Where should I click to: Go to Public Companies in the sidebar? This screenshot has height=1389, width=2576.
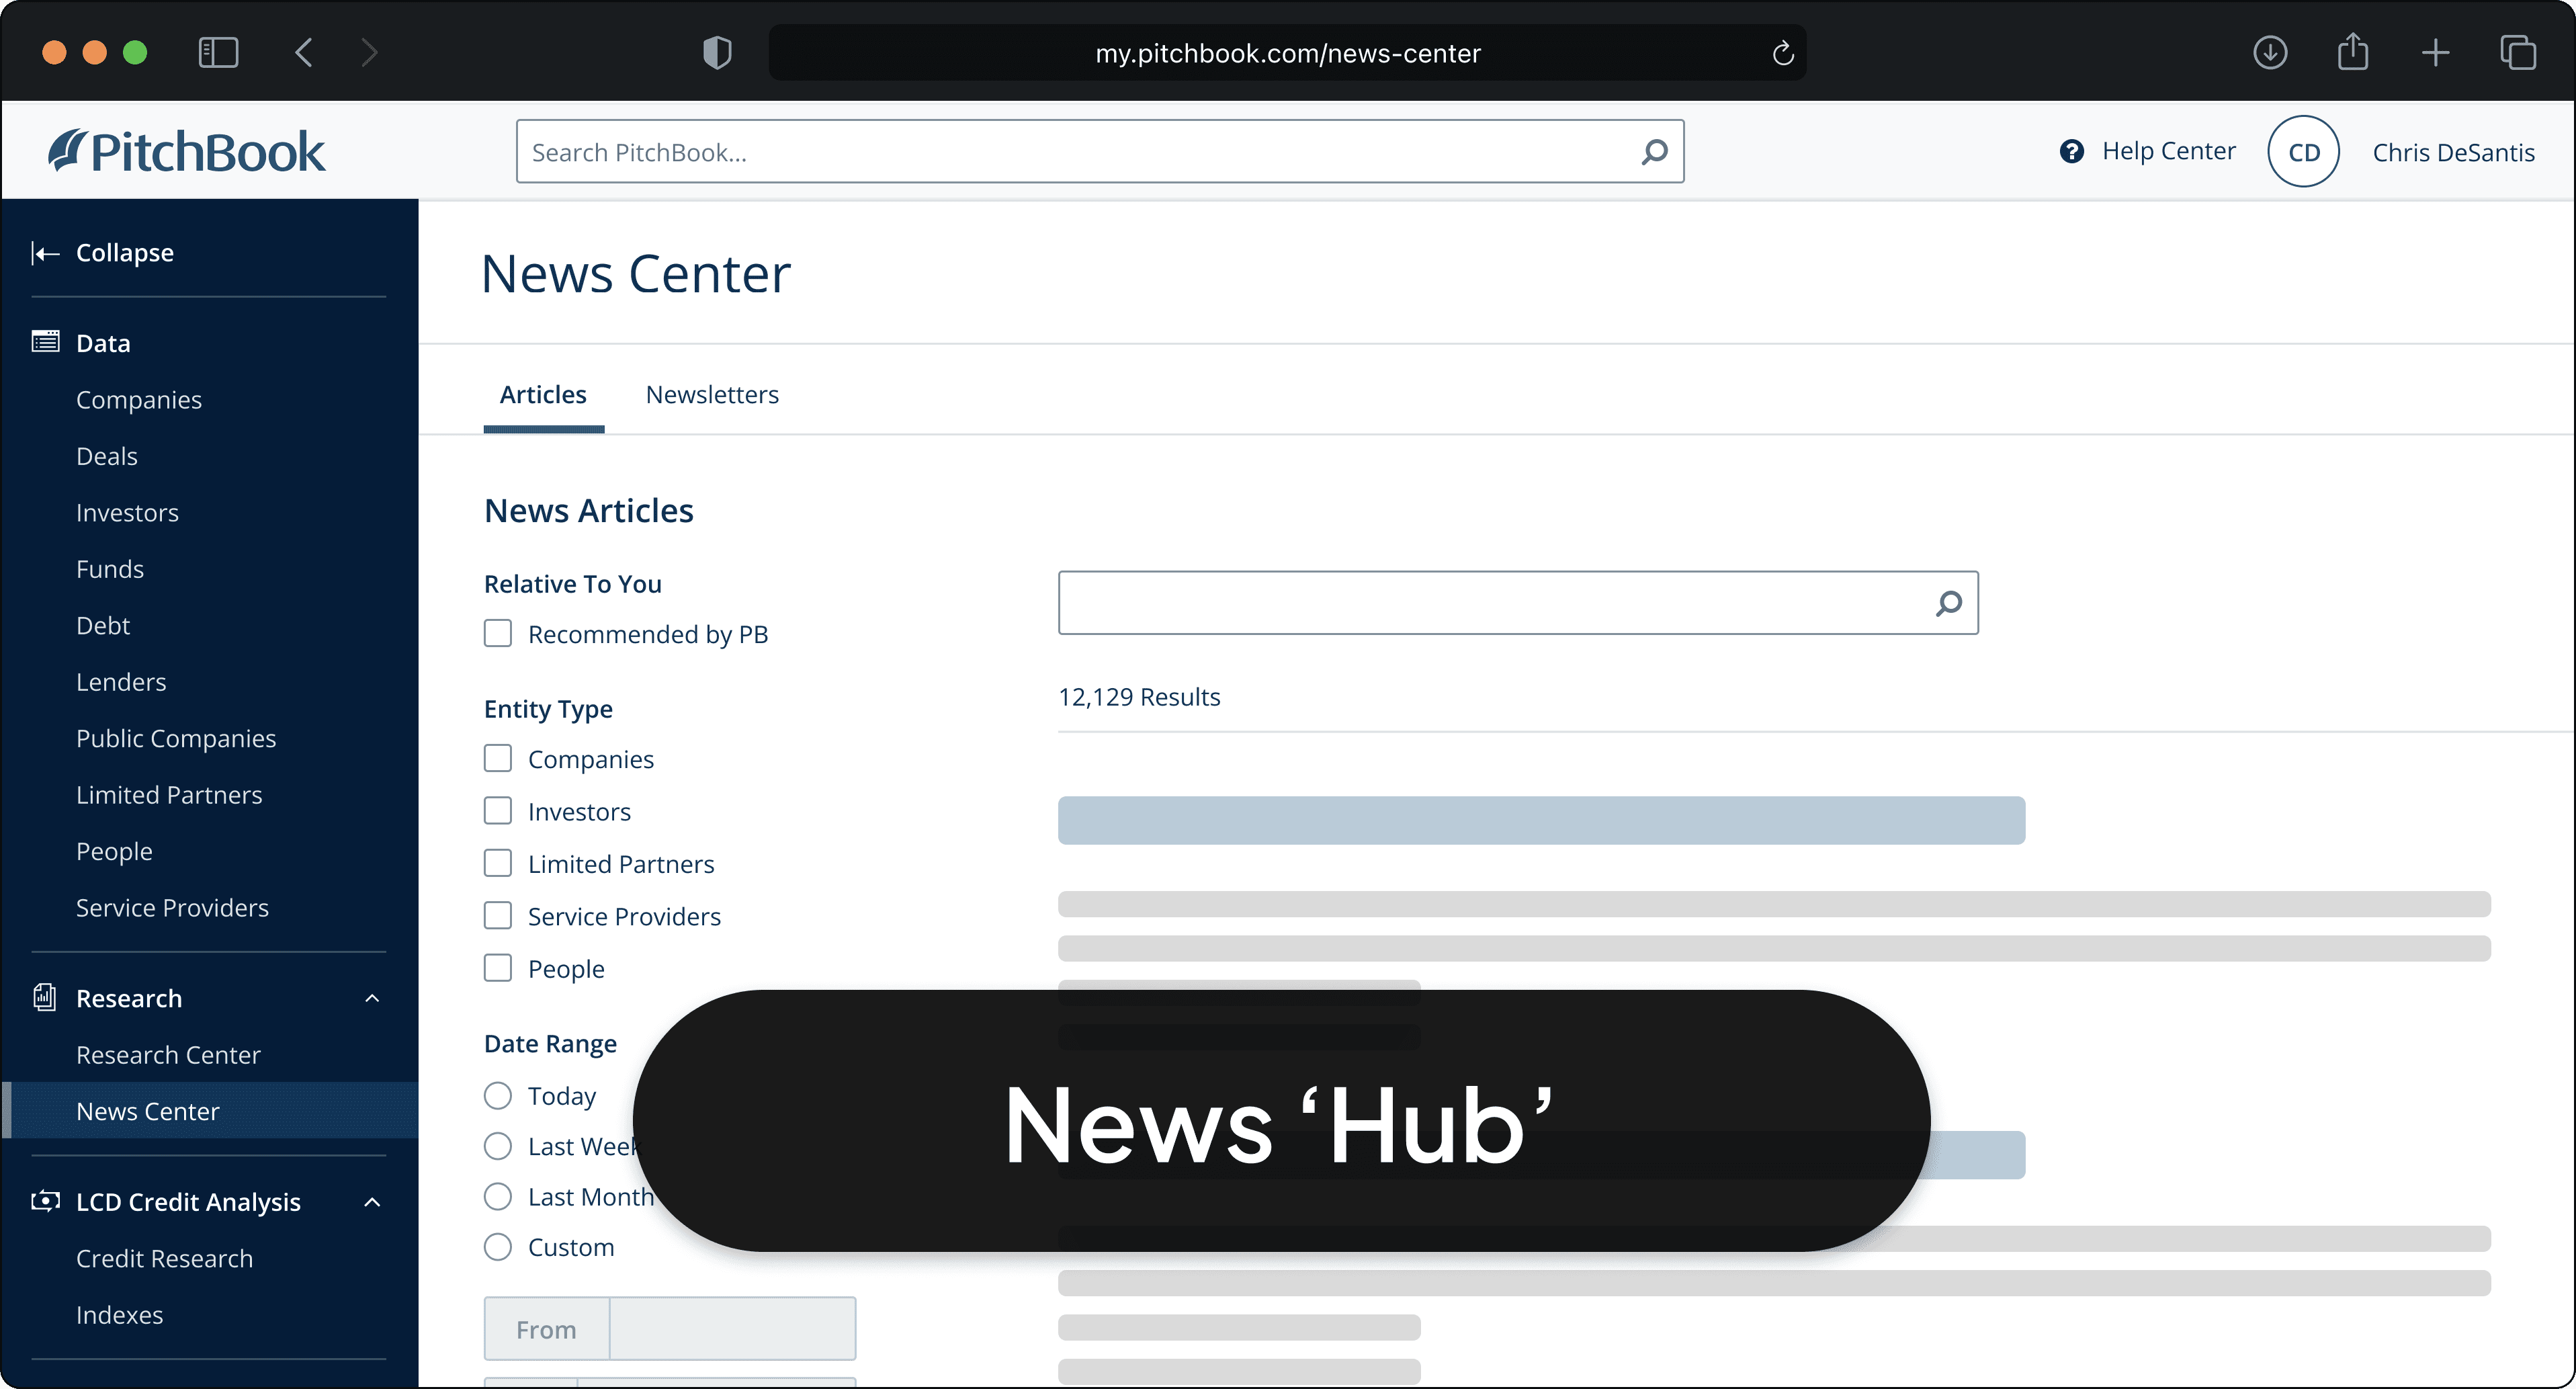pyautogui.click(x=176, y=738)
